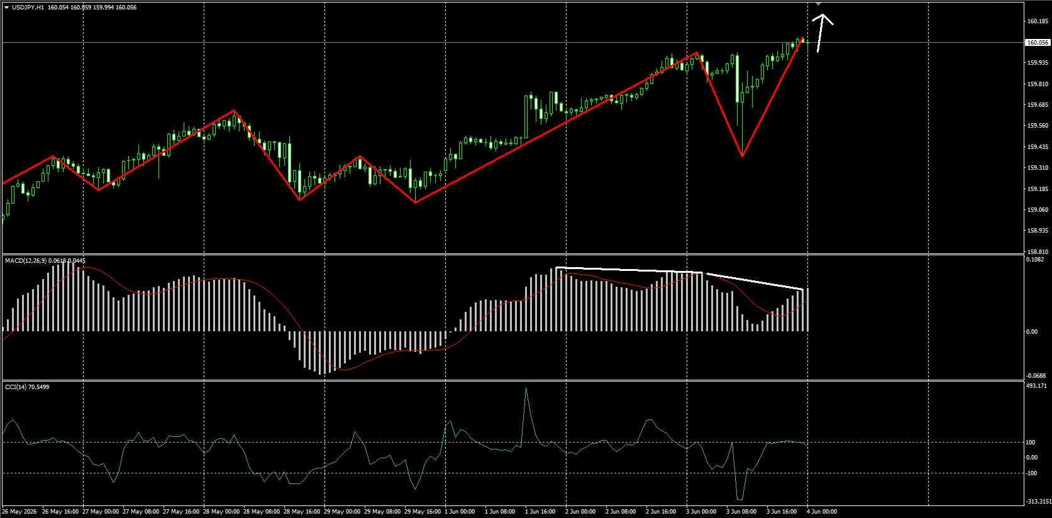The image size is (1052, 518).
Task: Click the 3 Jun 16:00 time label
Action: tap(783, 512)
